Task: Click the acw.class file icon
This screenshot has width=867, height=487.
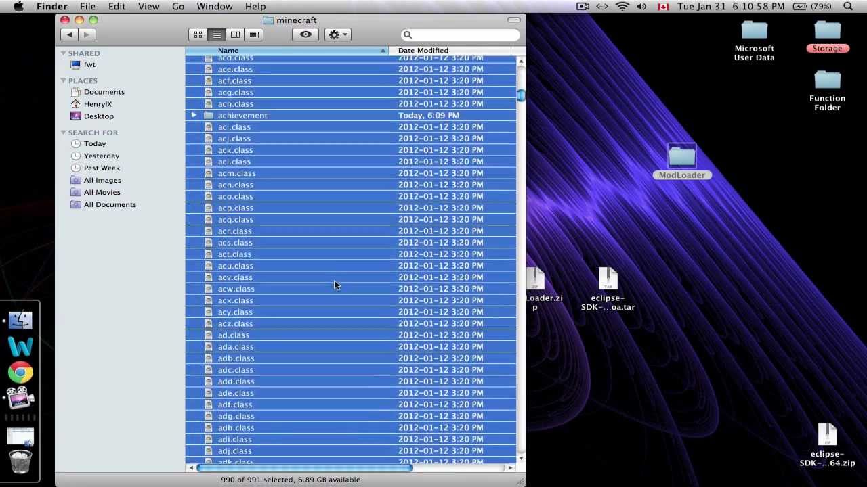Action: click(x=209, y=289)
